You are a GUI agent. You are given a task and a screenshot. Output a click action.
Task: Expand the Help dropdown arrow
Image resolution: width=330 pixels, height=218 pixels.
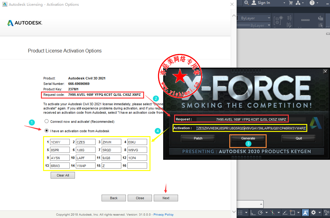click(x=317, y=3)
